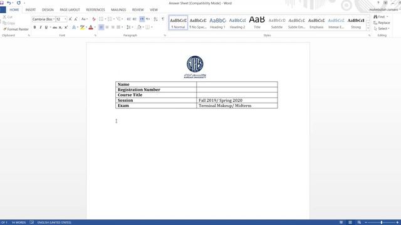Apply Bold formatting
The width and height of the screenshot is (401, 225).
(35, 27)
